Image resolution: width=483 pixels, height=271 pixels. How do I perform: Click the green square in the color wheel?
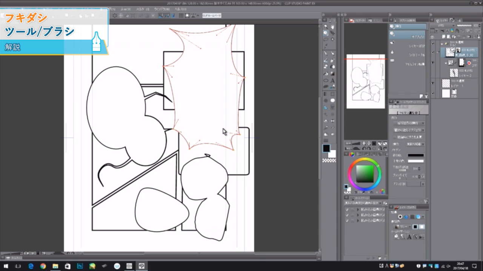(365, 174)
